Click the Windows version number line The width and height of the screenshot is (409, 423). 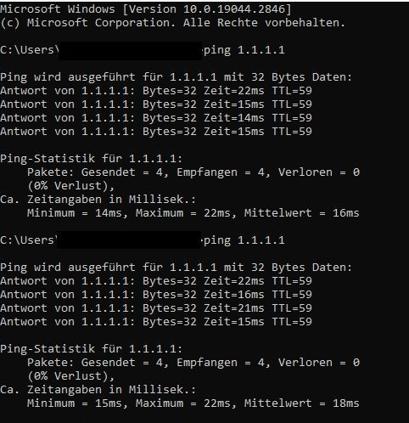pos(146,9)
